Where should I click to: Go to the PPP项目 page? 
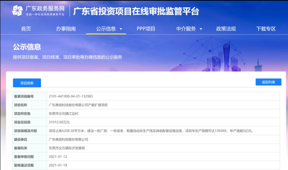point(146,29)
